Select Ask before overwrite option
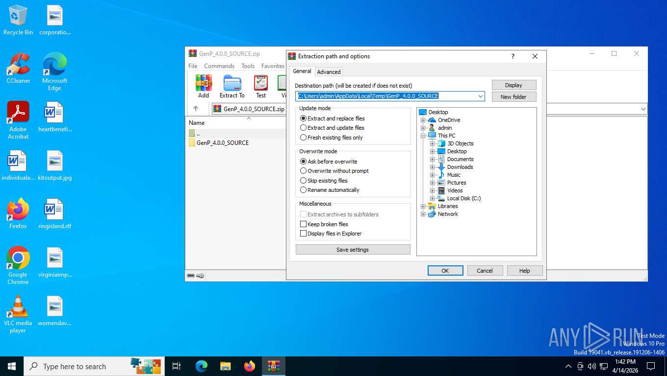This screenshot has height=376, width=667. (329, 162)
